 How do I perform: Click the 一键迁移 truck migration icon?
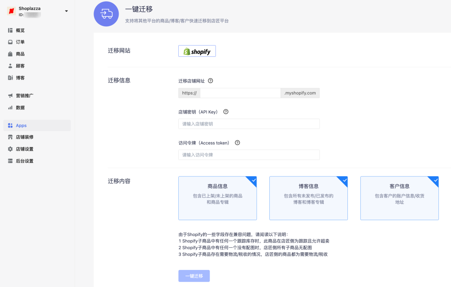[106, 14]
